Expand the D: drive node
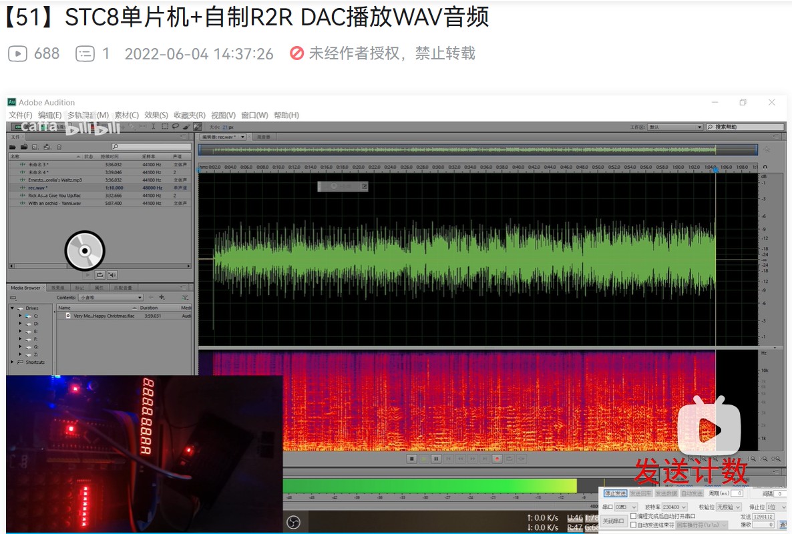792x534 pixels. coord(20,324)
